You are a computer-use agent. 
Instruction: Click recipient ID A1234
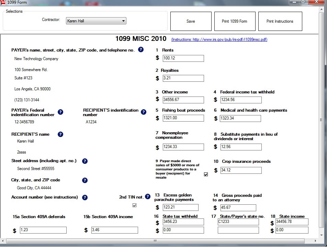(91, 122)
